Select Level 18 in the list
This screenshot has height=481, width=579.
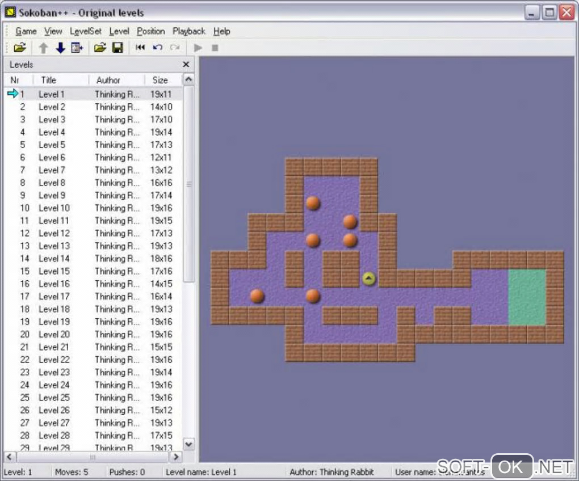94,309
